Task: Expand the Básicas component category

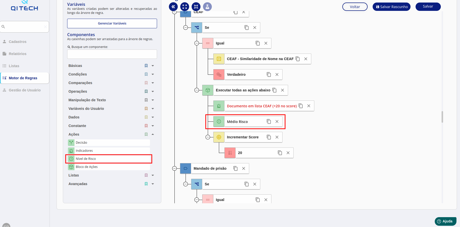Action: point(153,66)
